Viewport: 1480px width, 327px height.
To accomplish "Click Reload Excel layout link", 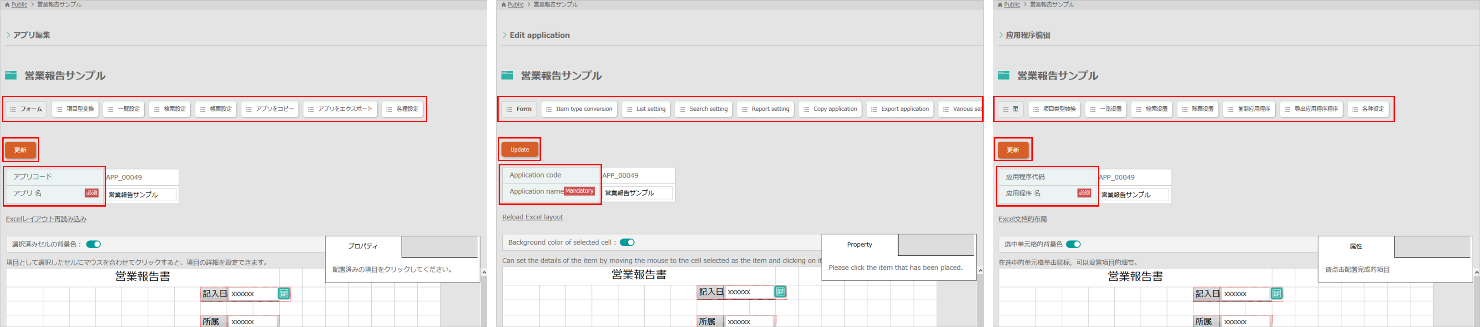I will tap(533, 218).
